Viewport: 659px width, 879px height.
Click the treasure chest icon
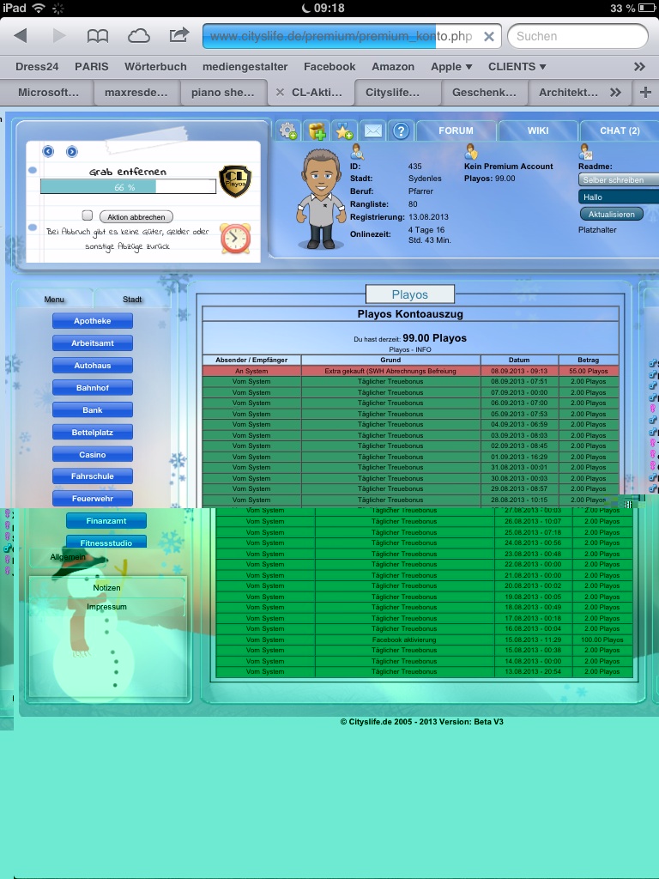pos(317,130)
